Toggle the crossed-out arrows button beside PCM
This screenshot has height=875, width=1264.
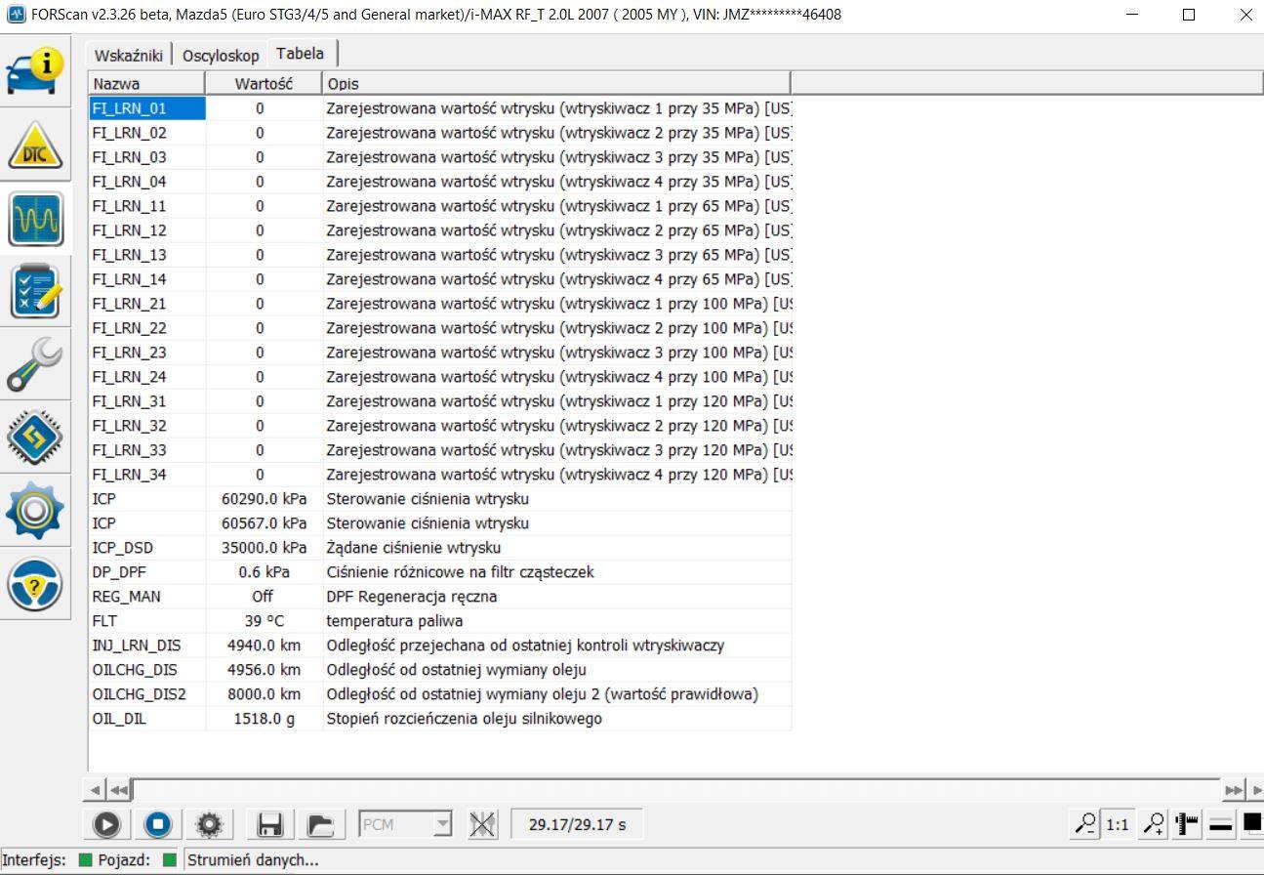point(482,825)
